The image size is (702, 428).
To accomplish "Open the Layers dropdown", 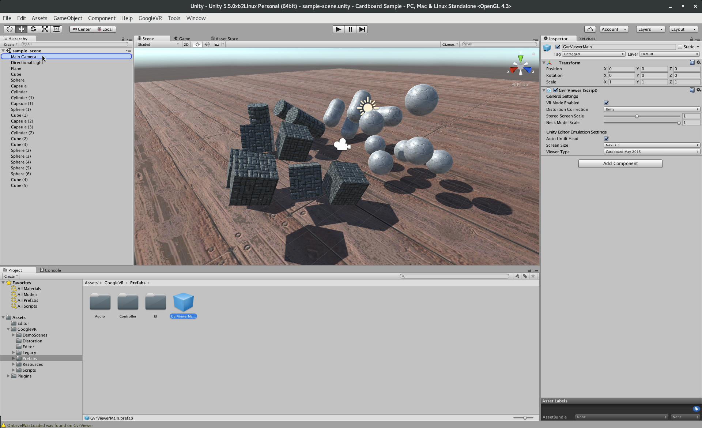I will tap(650, 29).
